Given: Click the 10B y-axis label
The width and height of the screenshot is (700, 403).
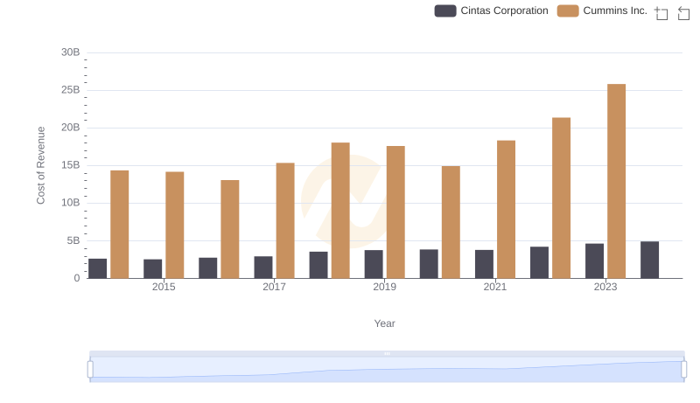Looking at the screenshot, I should point(71,203).
